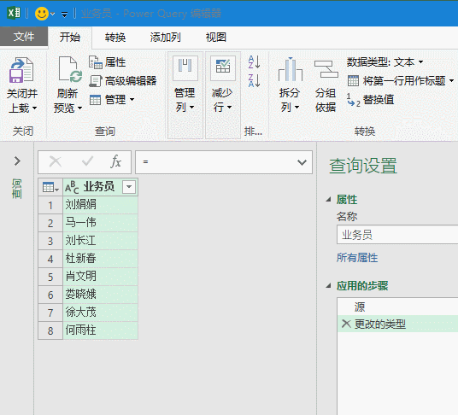The height and width of the screenshot is (415, 458).
Task: Select row number 8 header
Action: (50, 330)
